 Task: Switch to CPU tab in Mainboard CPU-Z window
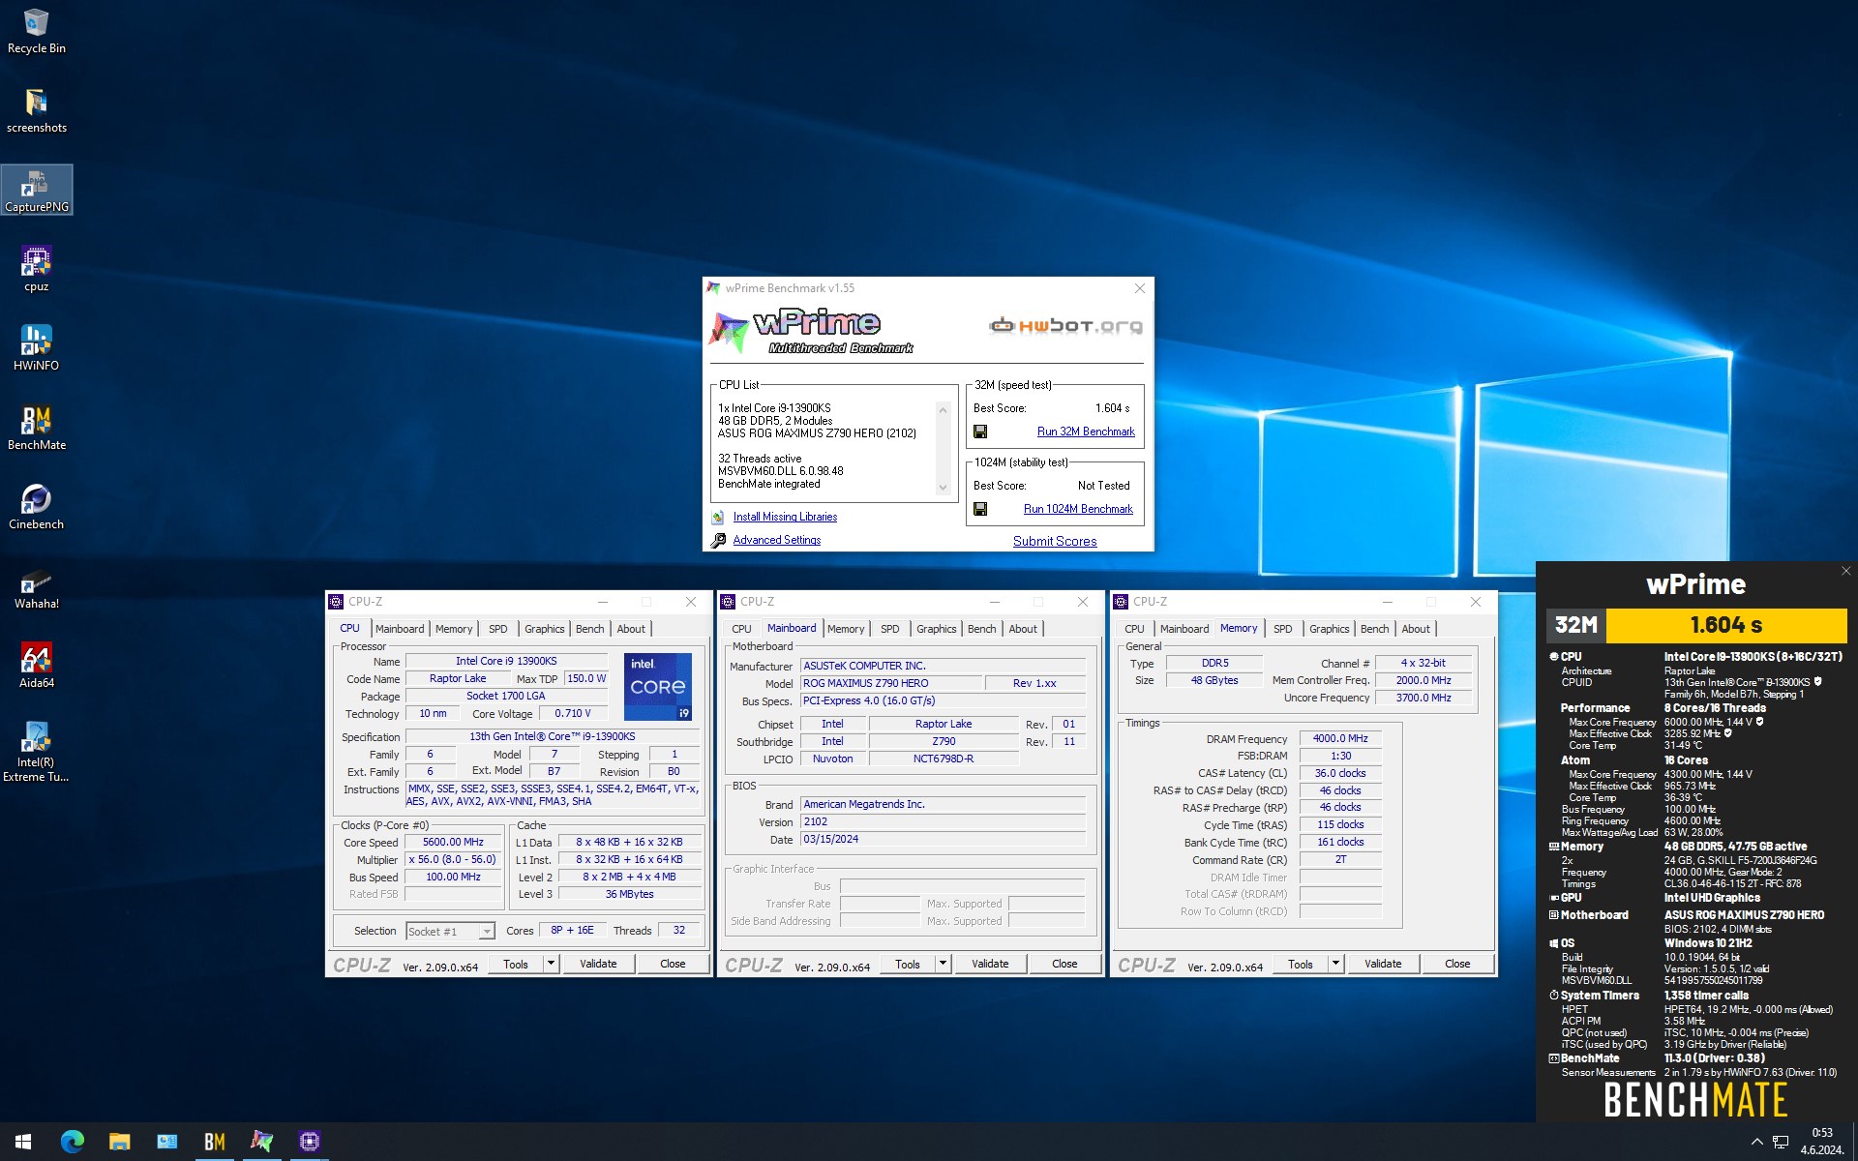click(741, 629)
